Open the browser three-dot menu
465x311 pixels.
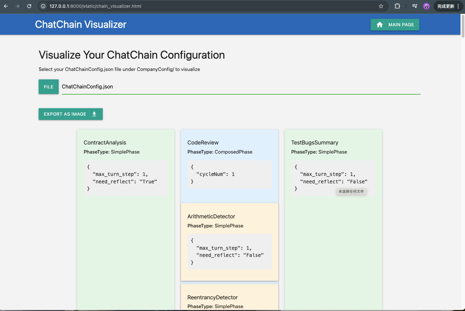458,6
